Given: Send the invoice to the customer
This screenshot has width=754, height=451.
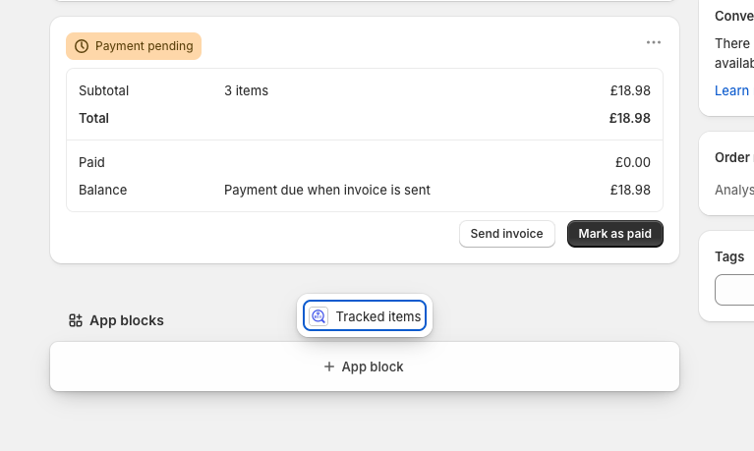Looking at the screenshot, I should coord(506,234).
